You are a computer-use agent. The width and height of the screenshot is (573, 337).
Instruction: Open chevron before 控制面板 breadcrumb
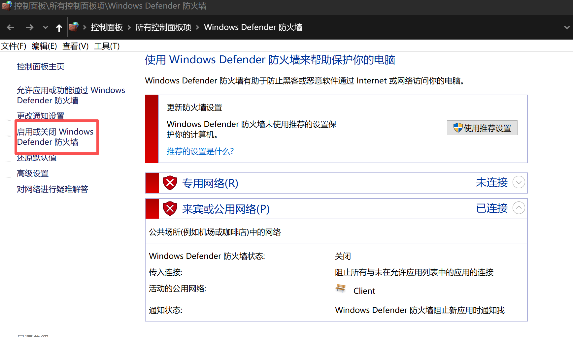pos(84,27)
